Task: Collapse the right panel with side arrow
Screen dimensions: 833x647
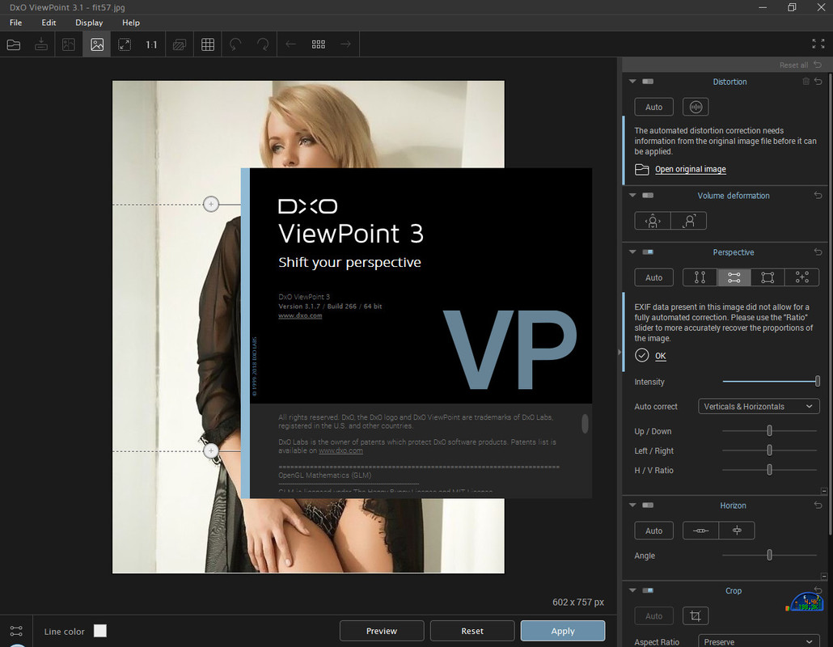Action: tap(619, 352)
